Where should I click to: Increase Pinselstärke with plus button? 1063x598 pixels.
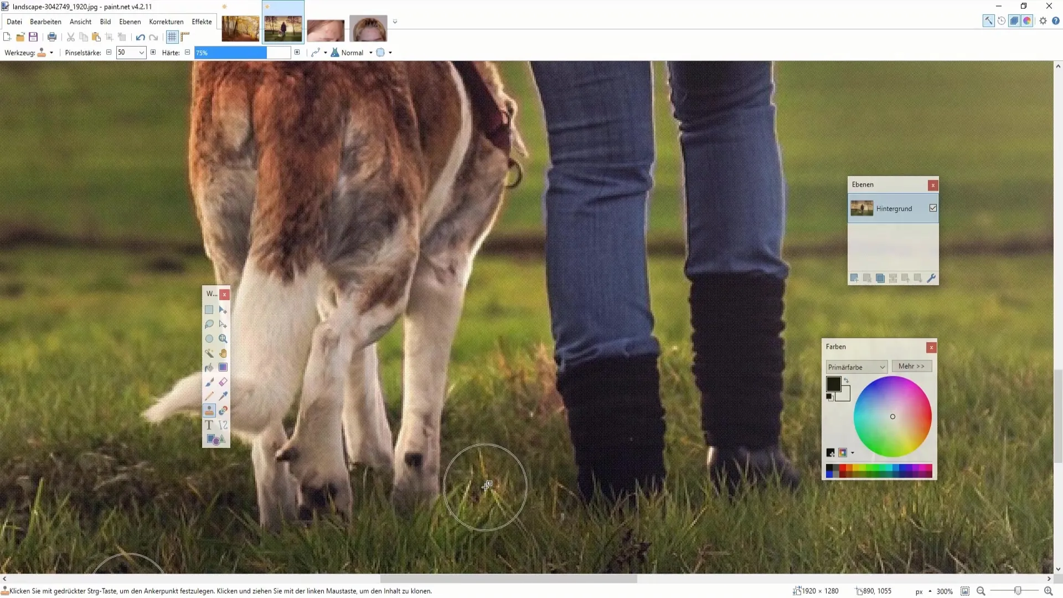click(153, 53)
